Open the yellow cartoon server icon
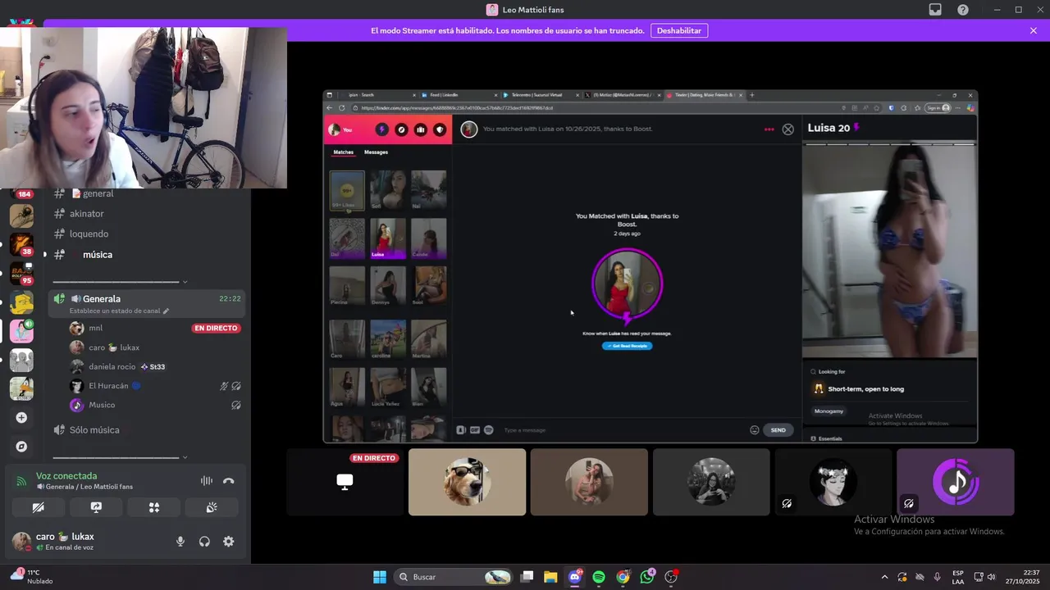The image size is (1050, 590). (21, 302)
